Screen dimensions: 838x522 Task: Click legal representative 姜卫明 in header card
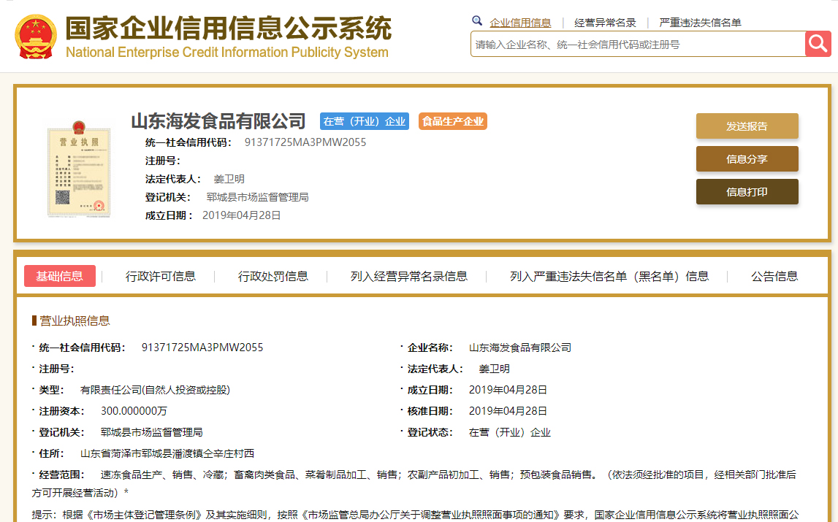point(229,179)
